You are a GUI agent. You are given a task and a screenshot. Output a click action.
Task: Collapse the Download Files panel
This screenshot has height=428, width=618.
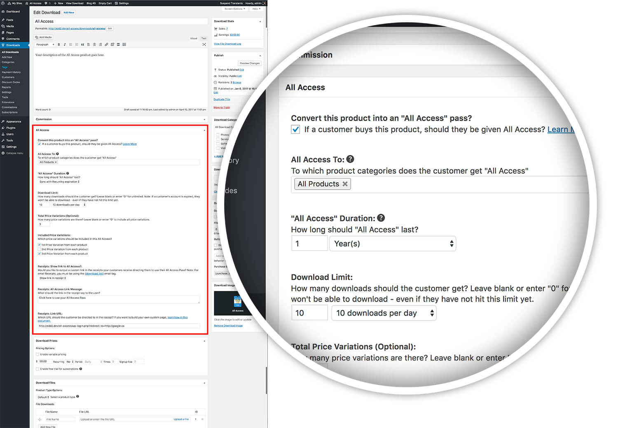pyautogui.click(x=204, y=383)
